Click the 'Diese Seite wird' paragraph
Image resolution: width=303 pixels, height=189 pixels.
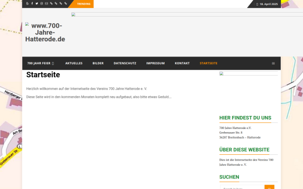pos(99,97)
